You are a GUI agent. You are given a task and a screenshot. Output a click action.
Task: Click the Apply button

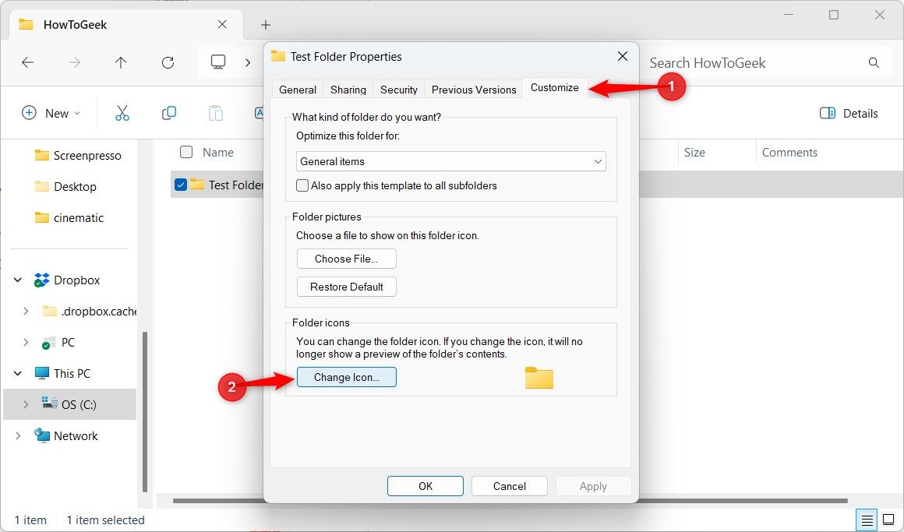[x=593, y=486]
